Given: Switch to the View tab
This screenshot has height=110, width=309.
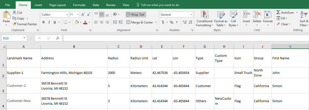Looking at the screenshot, I should pos(126,5).
